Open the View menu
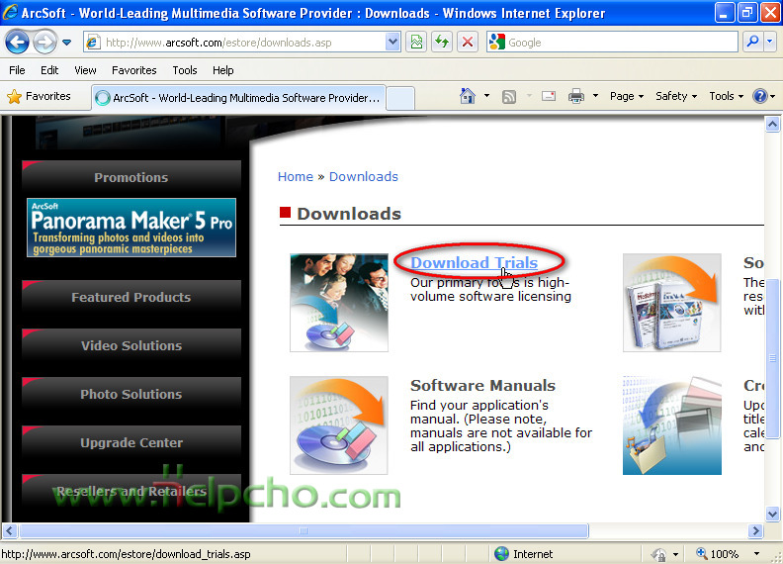 (85, 70)
